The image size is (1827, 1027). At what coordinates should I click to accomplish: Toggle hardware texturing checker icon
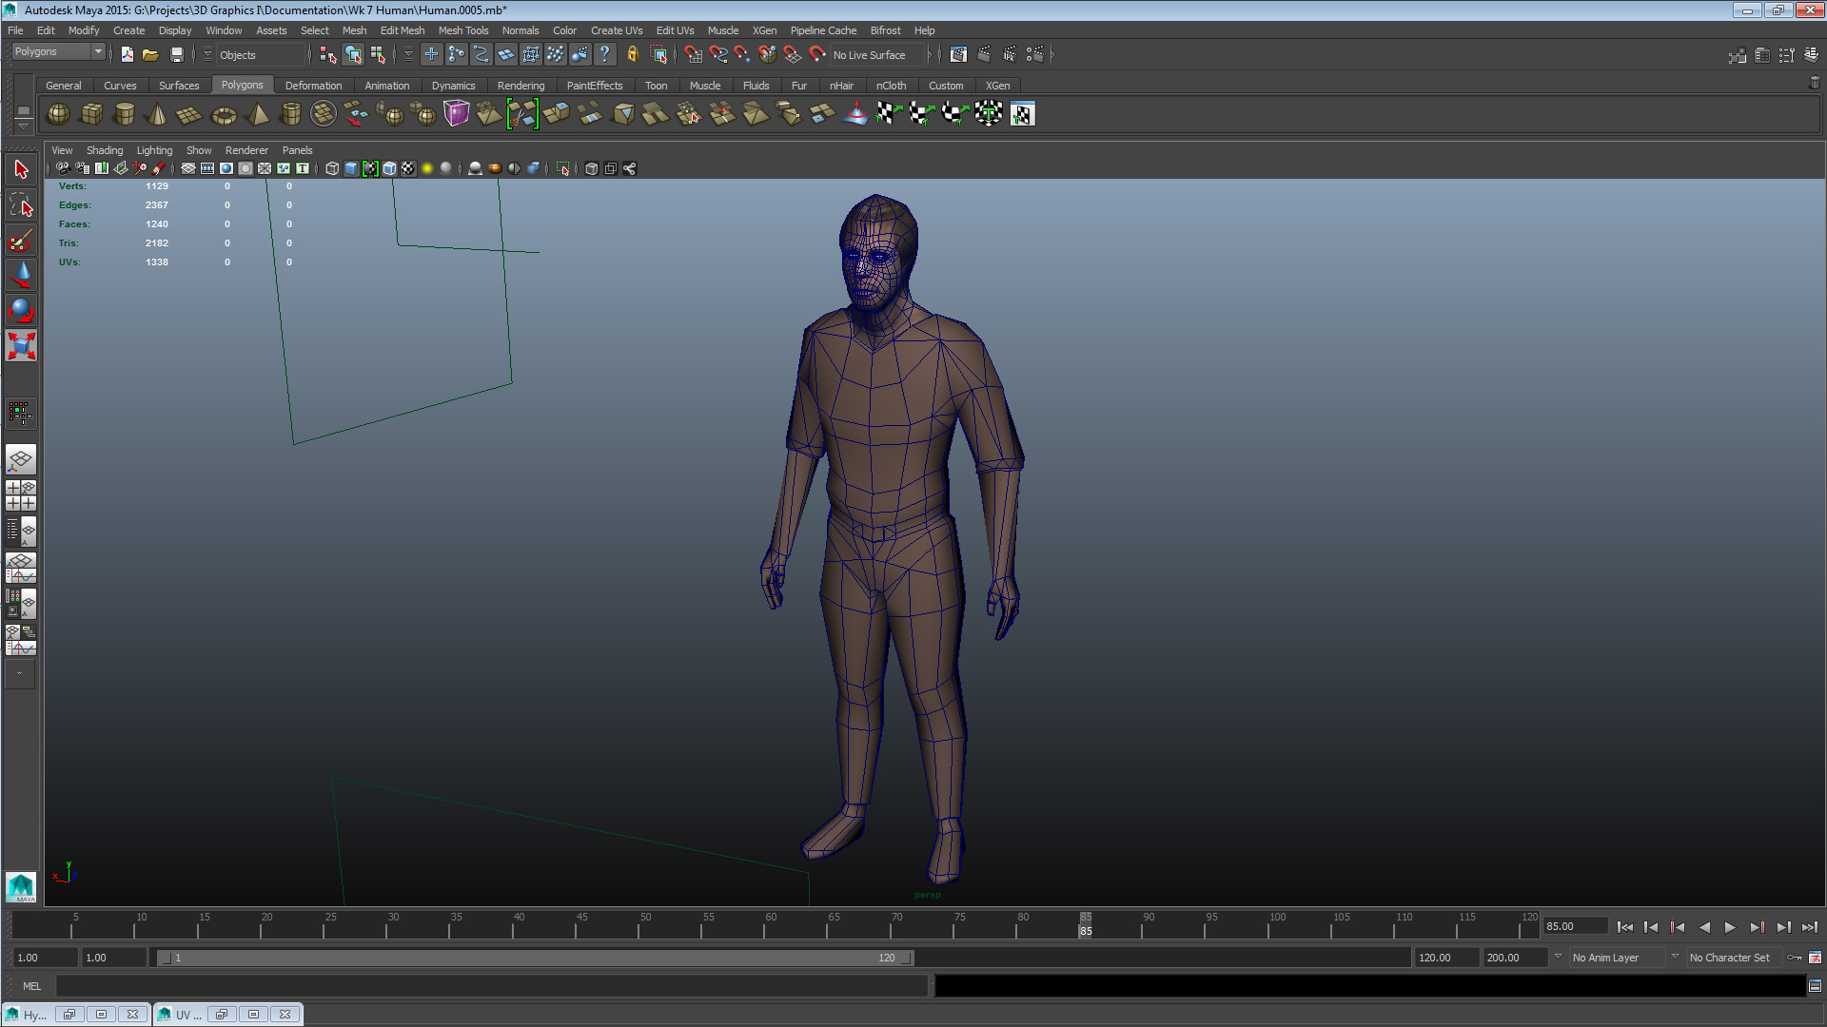(408, 168)
